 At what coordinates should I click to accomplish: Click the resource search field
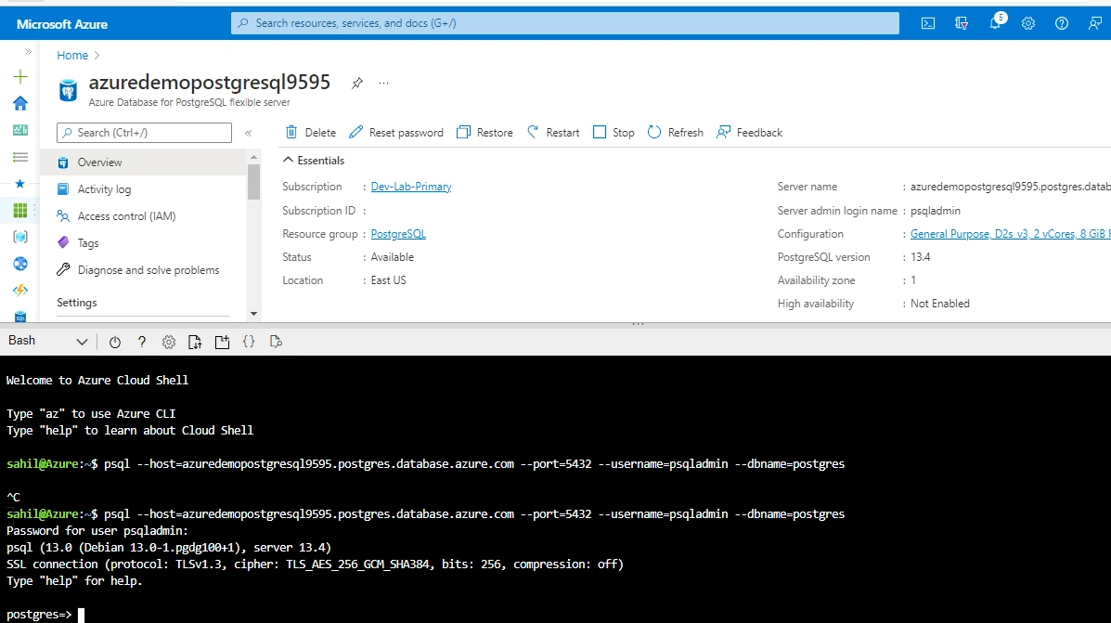[564, 22]
